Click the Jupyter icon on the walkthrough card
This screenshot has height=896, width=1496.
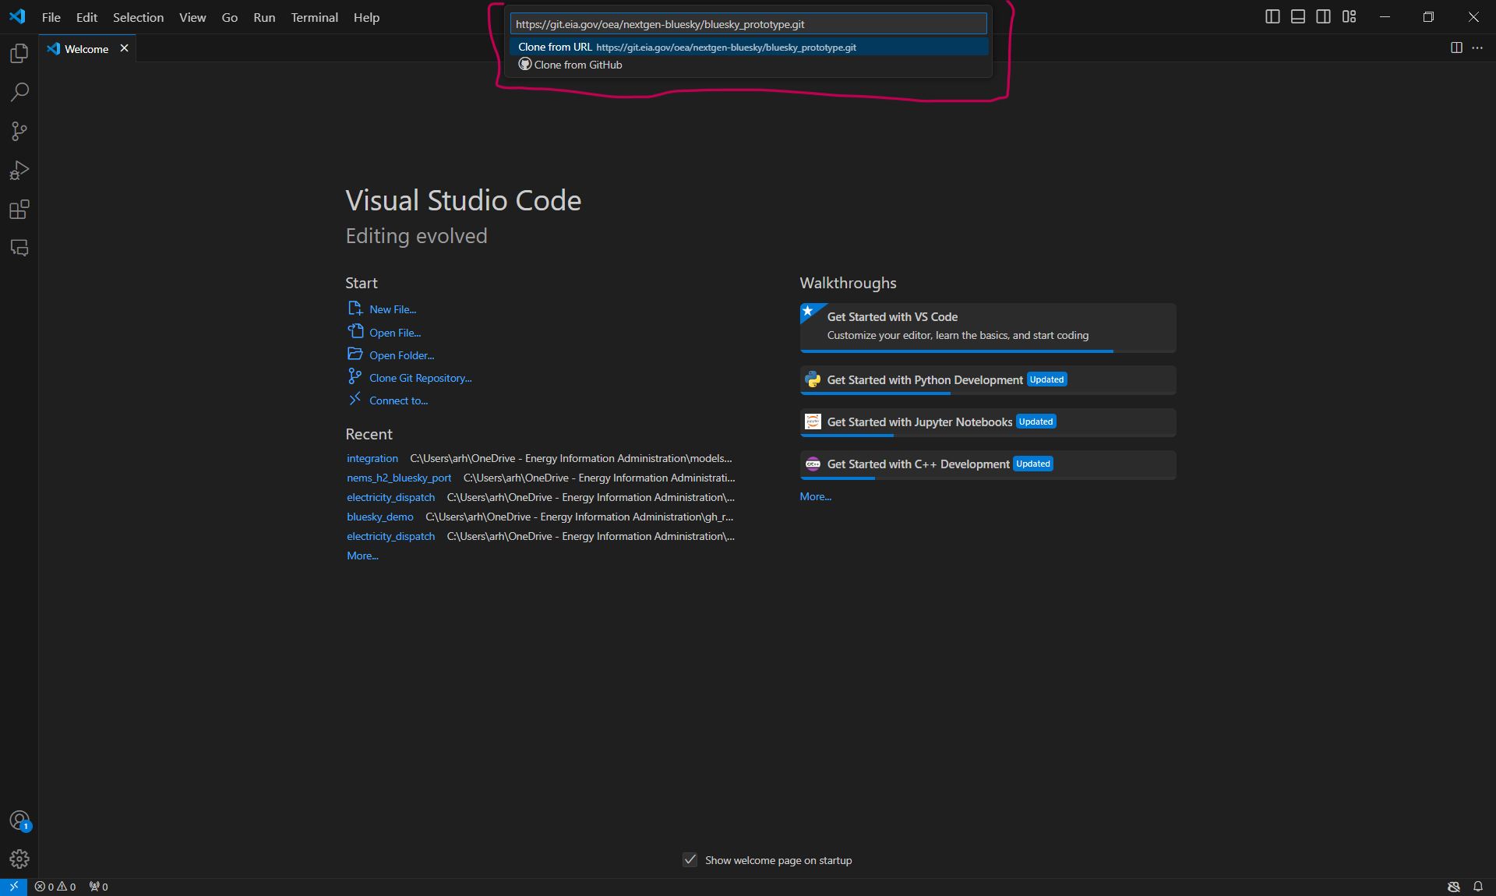click(813, 422)
